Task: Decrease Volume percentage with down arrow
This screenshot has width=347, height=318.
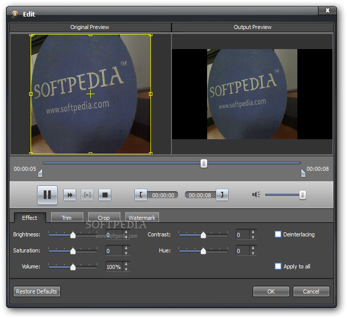Action: click(126, 269)
